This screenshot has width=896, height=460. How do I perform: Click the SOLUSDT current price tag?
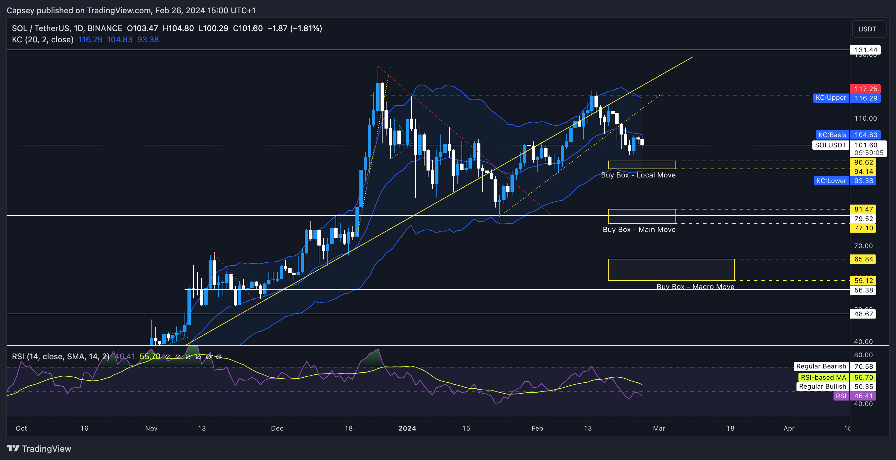click(830, 145)
